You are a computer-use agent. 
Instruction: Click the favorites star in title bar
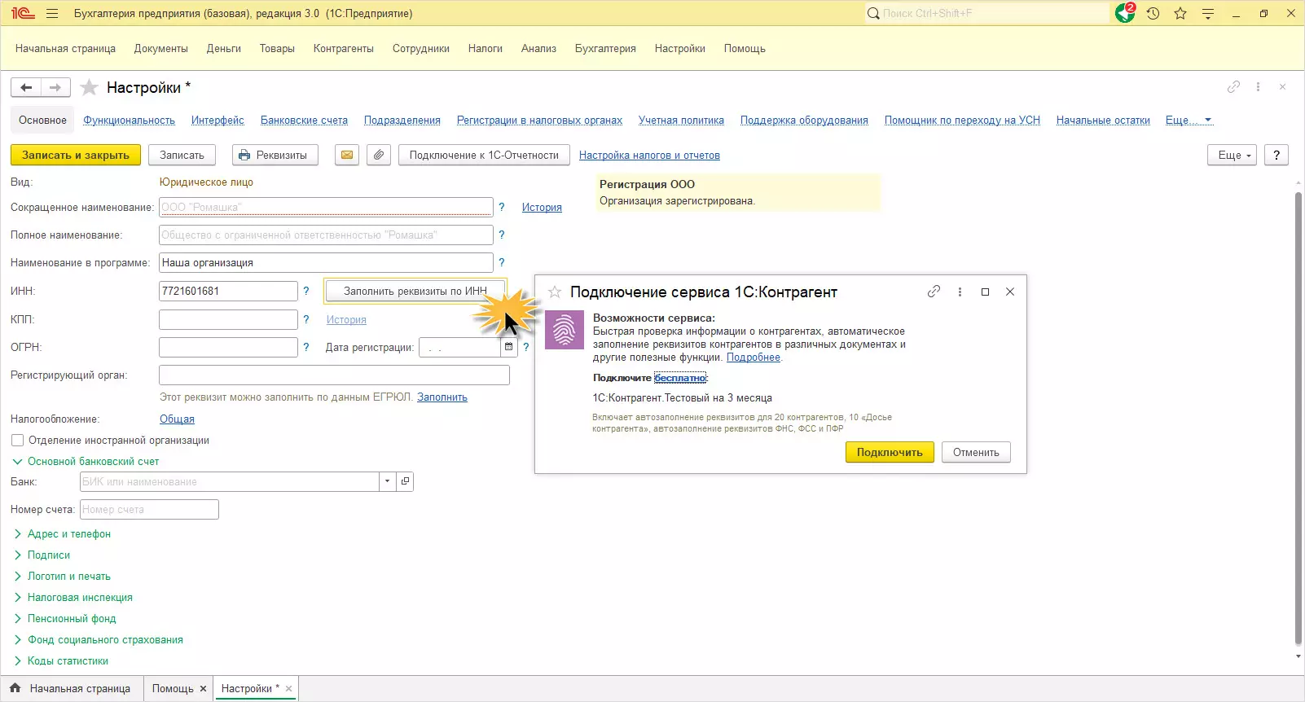click(x=1180, y=13)
